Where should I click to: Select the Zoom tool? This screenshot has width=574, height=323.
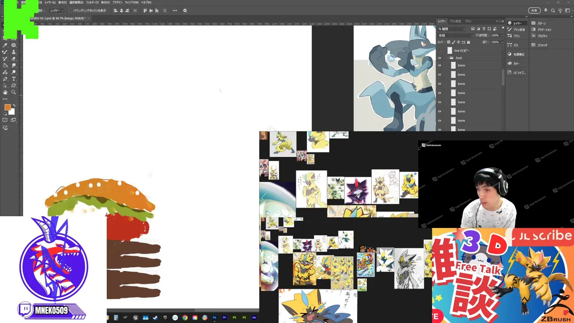click(13, 92)
